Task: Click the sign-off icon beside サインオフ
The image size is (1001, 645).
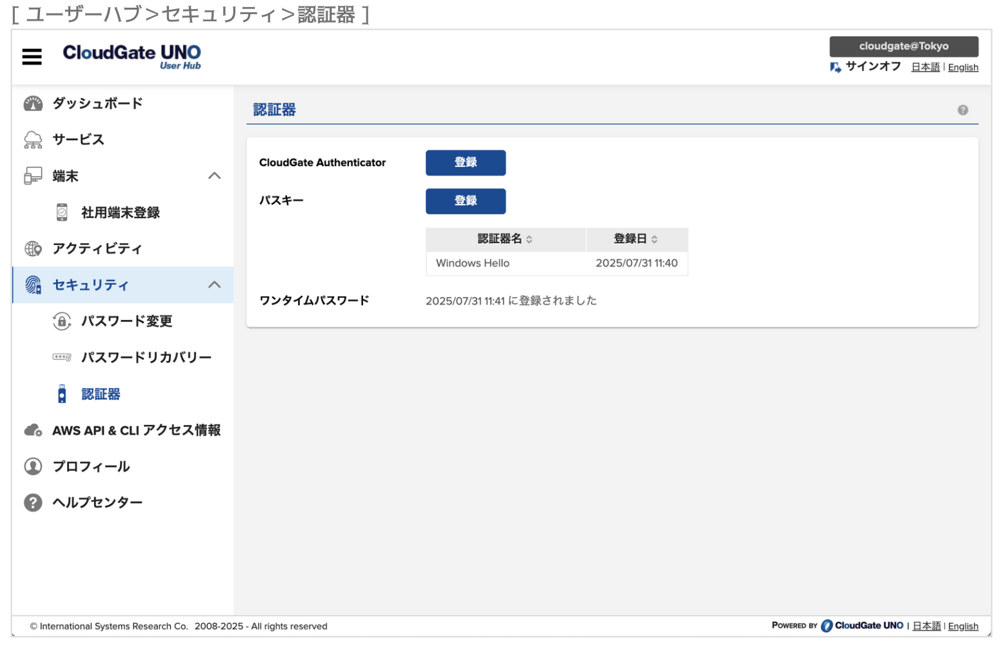Action: [835, 67]
